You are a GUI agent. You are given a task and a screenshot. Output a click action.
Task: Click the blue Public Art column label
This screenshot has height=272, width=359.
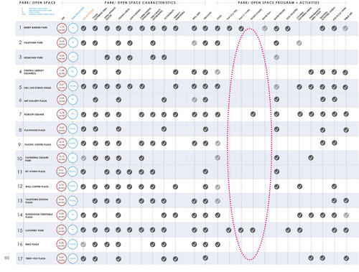[x=348, y=16]
